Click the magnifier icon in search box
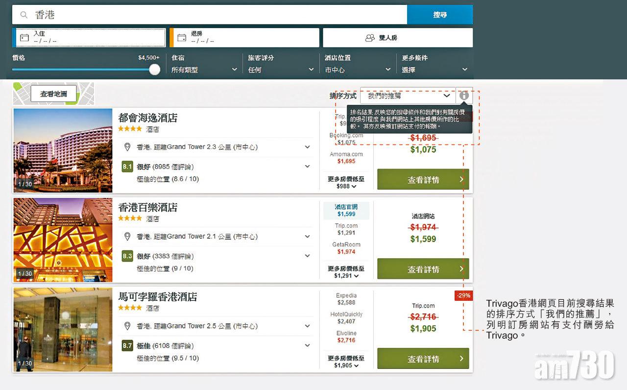Image resolution: width=627 pixels, height=390 pixels. click(x=24, y=15)
